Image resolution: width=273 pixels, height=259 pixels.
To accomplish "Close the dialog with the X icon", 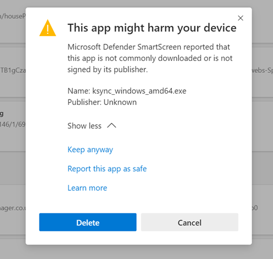I will pyautogui.click(x=240, y=18).
